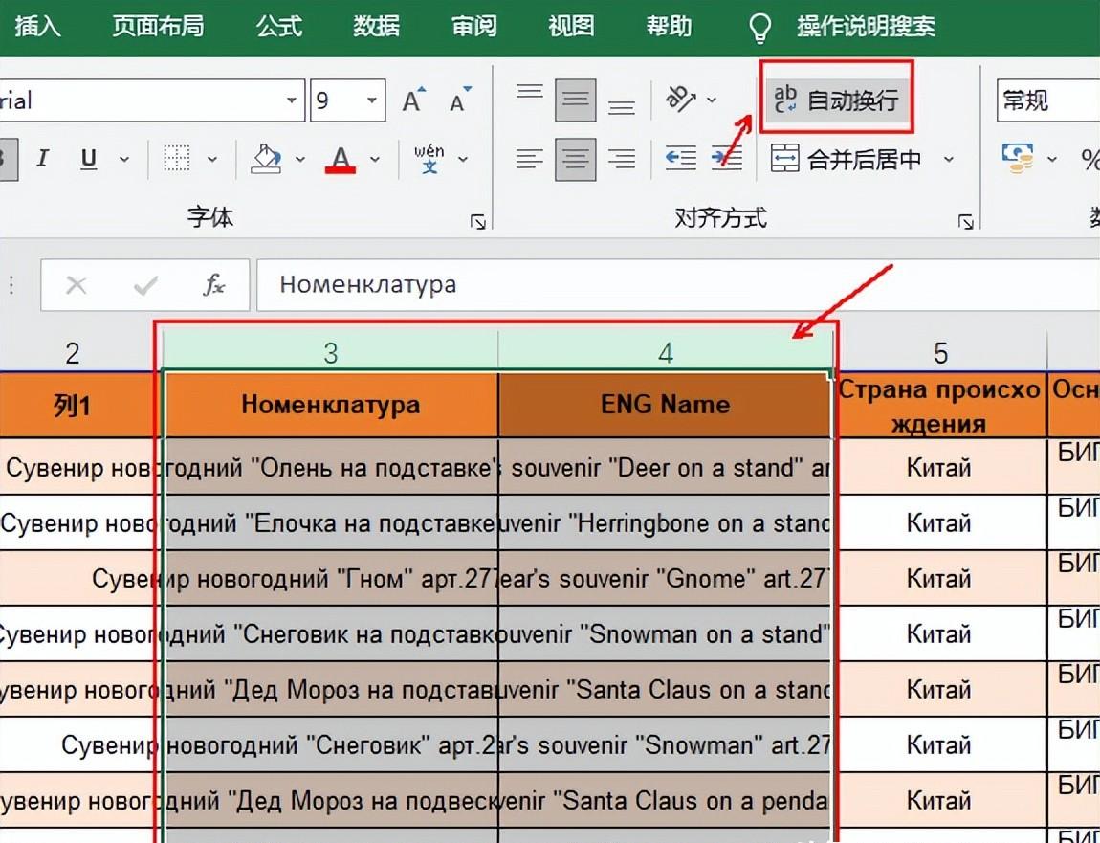Open underline style dropdown arrow
The height and width of the screenshot is (843, 1100).
124,160
